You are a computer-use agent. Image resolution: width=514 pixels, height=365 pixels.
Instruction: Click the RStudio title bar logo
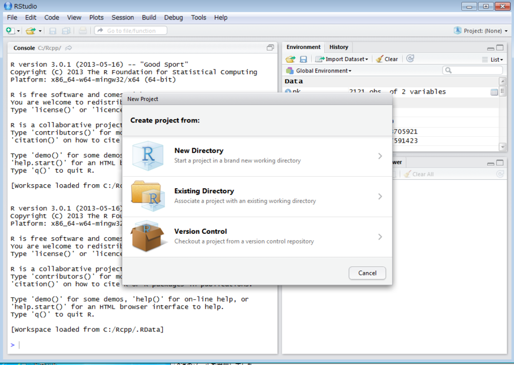click(8, 6)
